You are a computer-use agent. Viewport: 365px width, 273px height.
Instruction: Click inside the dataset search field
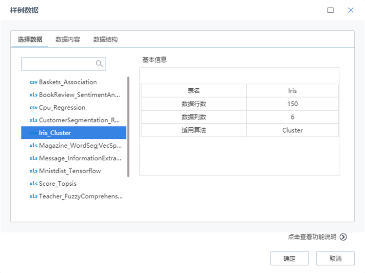pyautogui.click(x=57, y=64)
